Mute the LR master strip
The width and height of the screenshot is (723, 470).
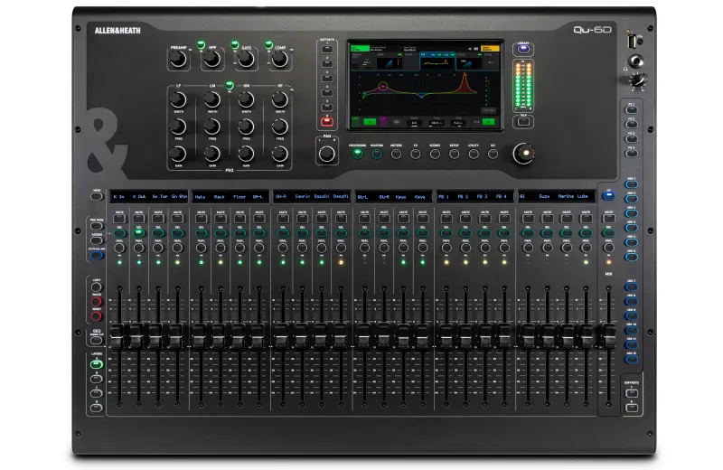tap(608, 219)
